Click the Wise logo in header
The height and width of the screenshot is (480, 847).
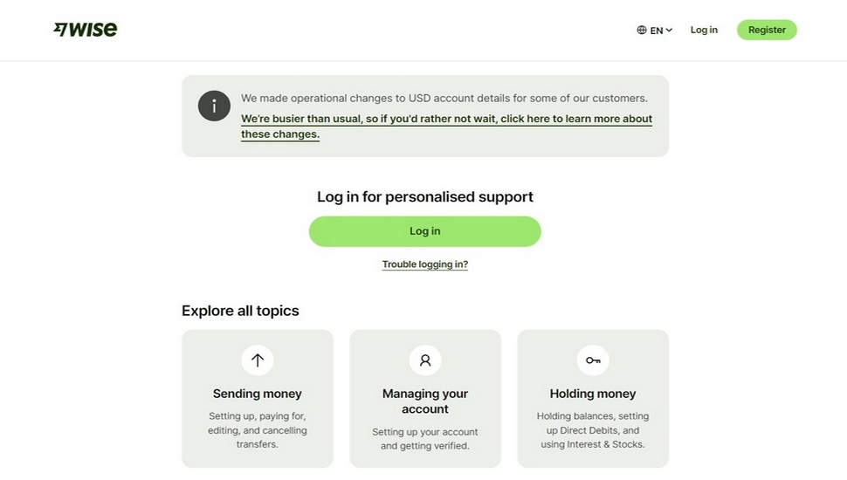(86, 30)
